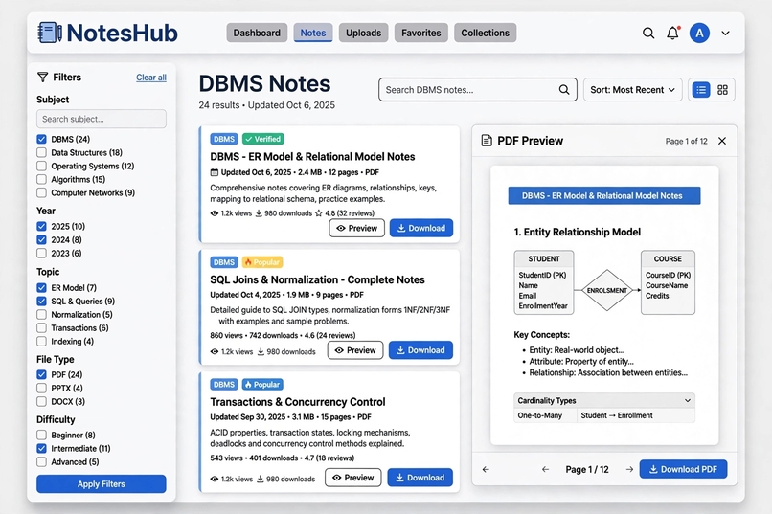This screenshot has height=514, width=772.
Task: Open the title SQL Joins & Normalization - Complete Notes
Action: coord(318,279)
